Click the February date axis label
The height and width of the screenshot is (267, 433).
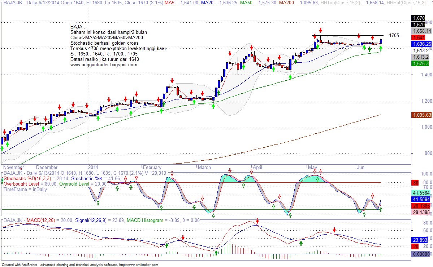point(152,167)
